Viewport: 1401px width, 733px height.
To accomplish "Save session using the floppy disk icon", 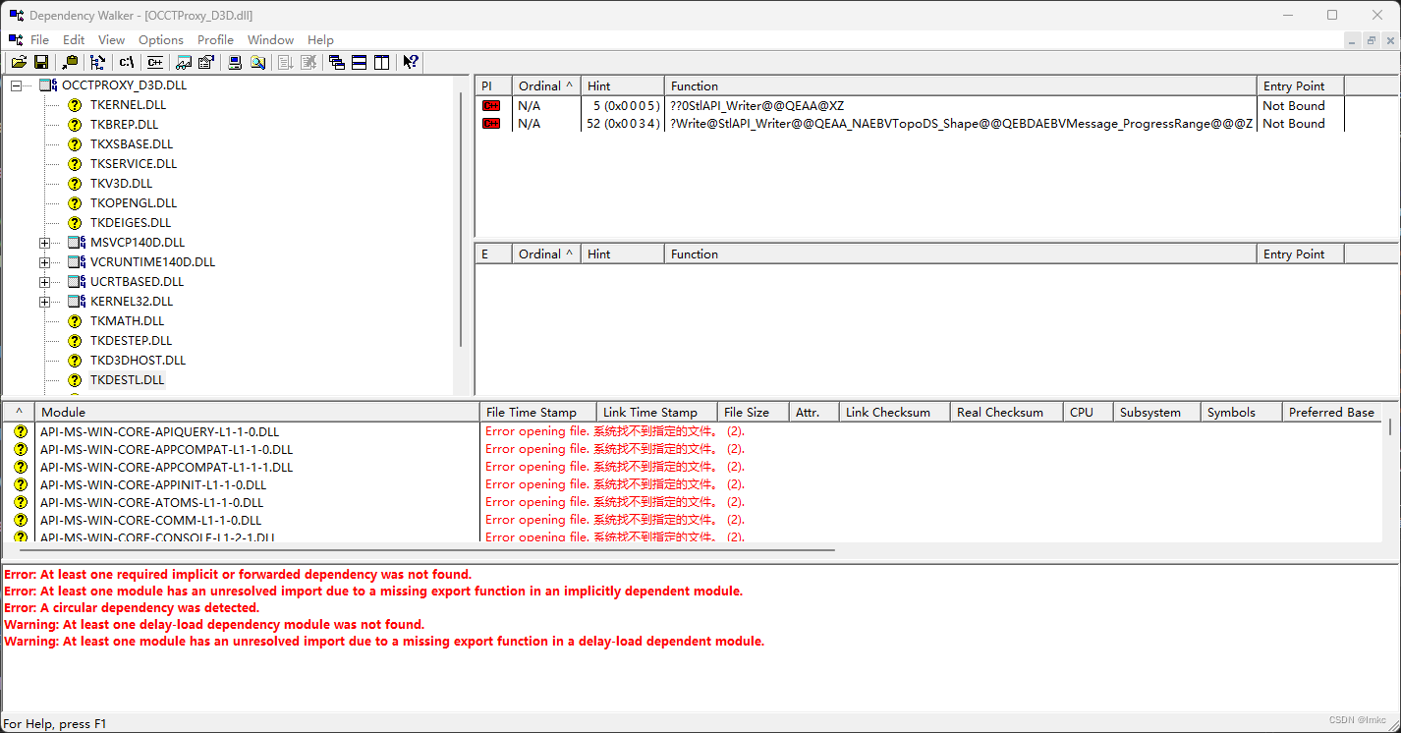I will [x=41, y=62].
